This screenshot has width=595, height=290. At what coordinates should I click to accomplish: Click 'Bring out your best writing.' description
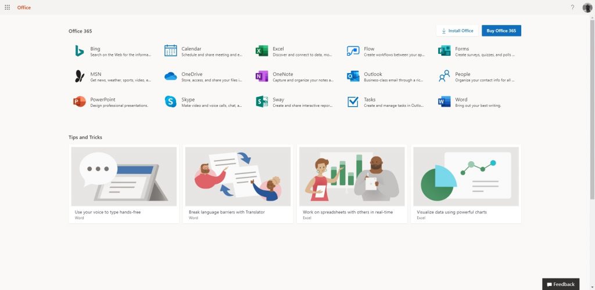coord(478,106)
